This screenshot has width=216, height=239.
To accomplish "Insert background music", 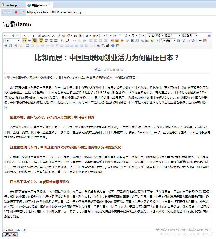I will (137, 41).
